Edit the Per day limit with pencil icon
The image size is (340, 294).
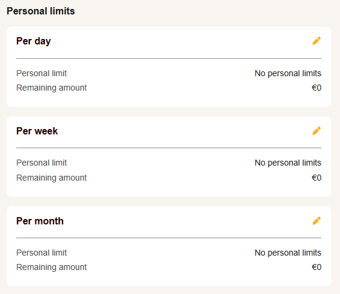317,41
